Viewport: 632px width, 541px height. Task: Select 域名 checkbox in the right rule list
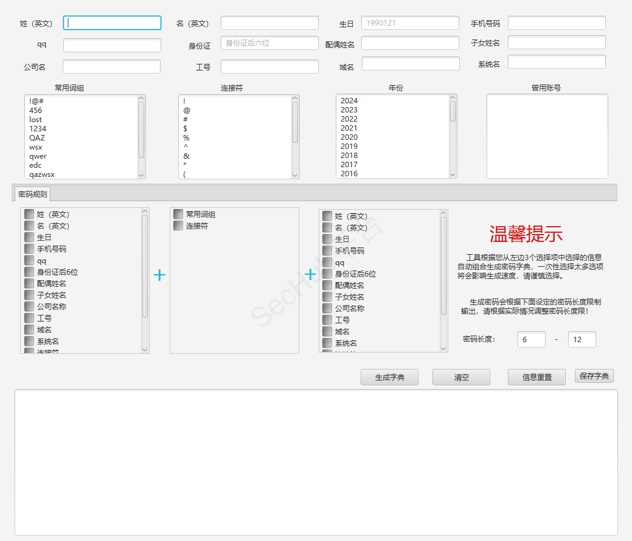pyautogui.click(x=327, y=332)
